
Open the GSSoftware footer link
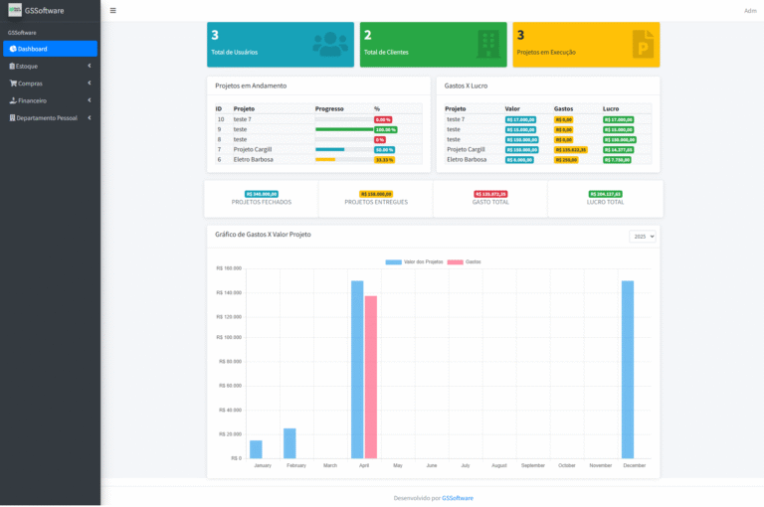pyautogui.click(x=458, y=497)
